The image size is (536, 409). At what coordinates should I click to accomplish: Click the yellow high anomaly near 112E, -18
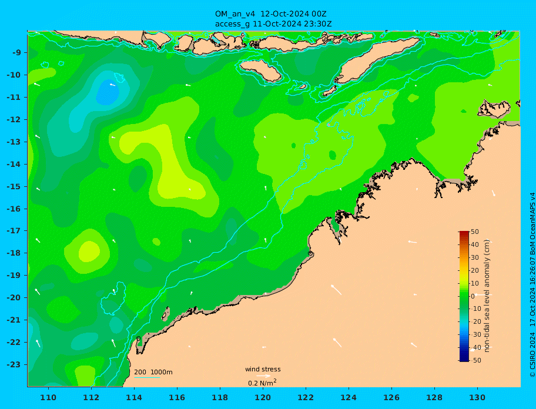pyautogui.click(x=89, y=251)
